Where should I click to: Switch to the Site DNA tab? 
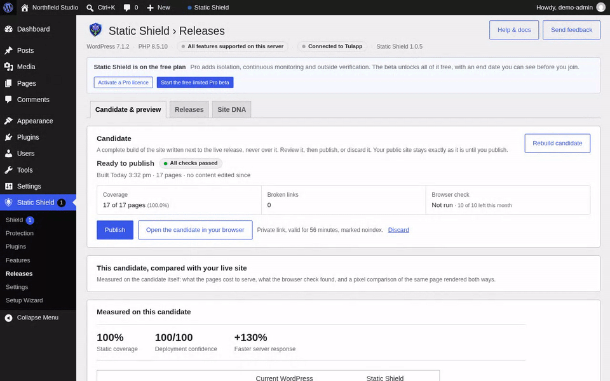pos(231,110)
